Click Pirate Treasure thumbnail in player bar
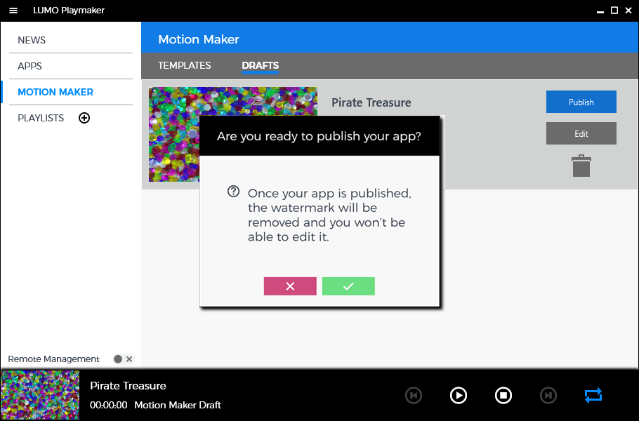The height and width of the screenshot is (421, 639). pos(40,395)
